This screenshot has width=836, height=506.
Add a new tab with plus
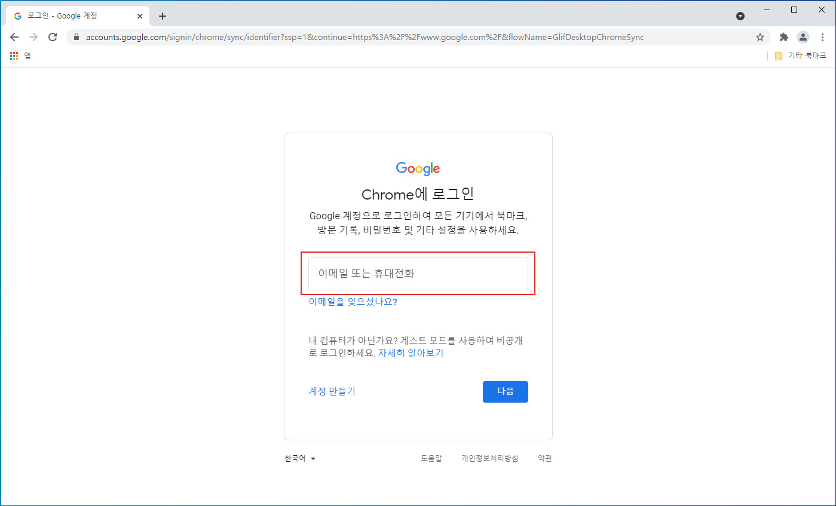163,16
